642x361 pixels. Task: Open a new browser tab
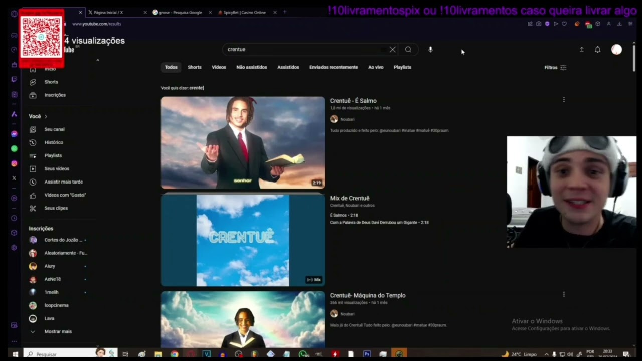pyautogui.click(x=285, y=12)
